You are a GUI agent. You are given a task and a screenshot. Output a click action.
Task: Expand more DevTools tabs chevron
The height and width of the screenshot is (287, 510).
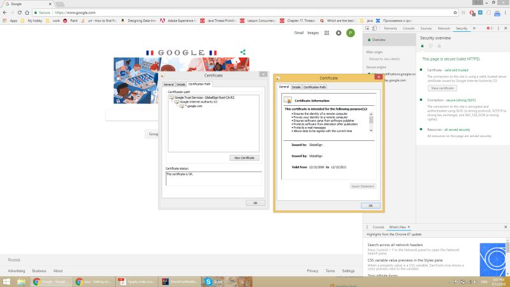coord(474,28)
